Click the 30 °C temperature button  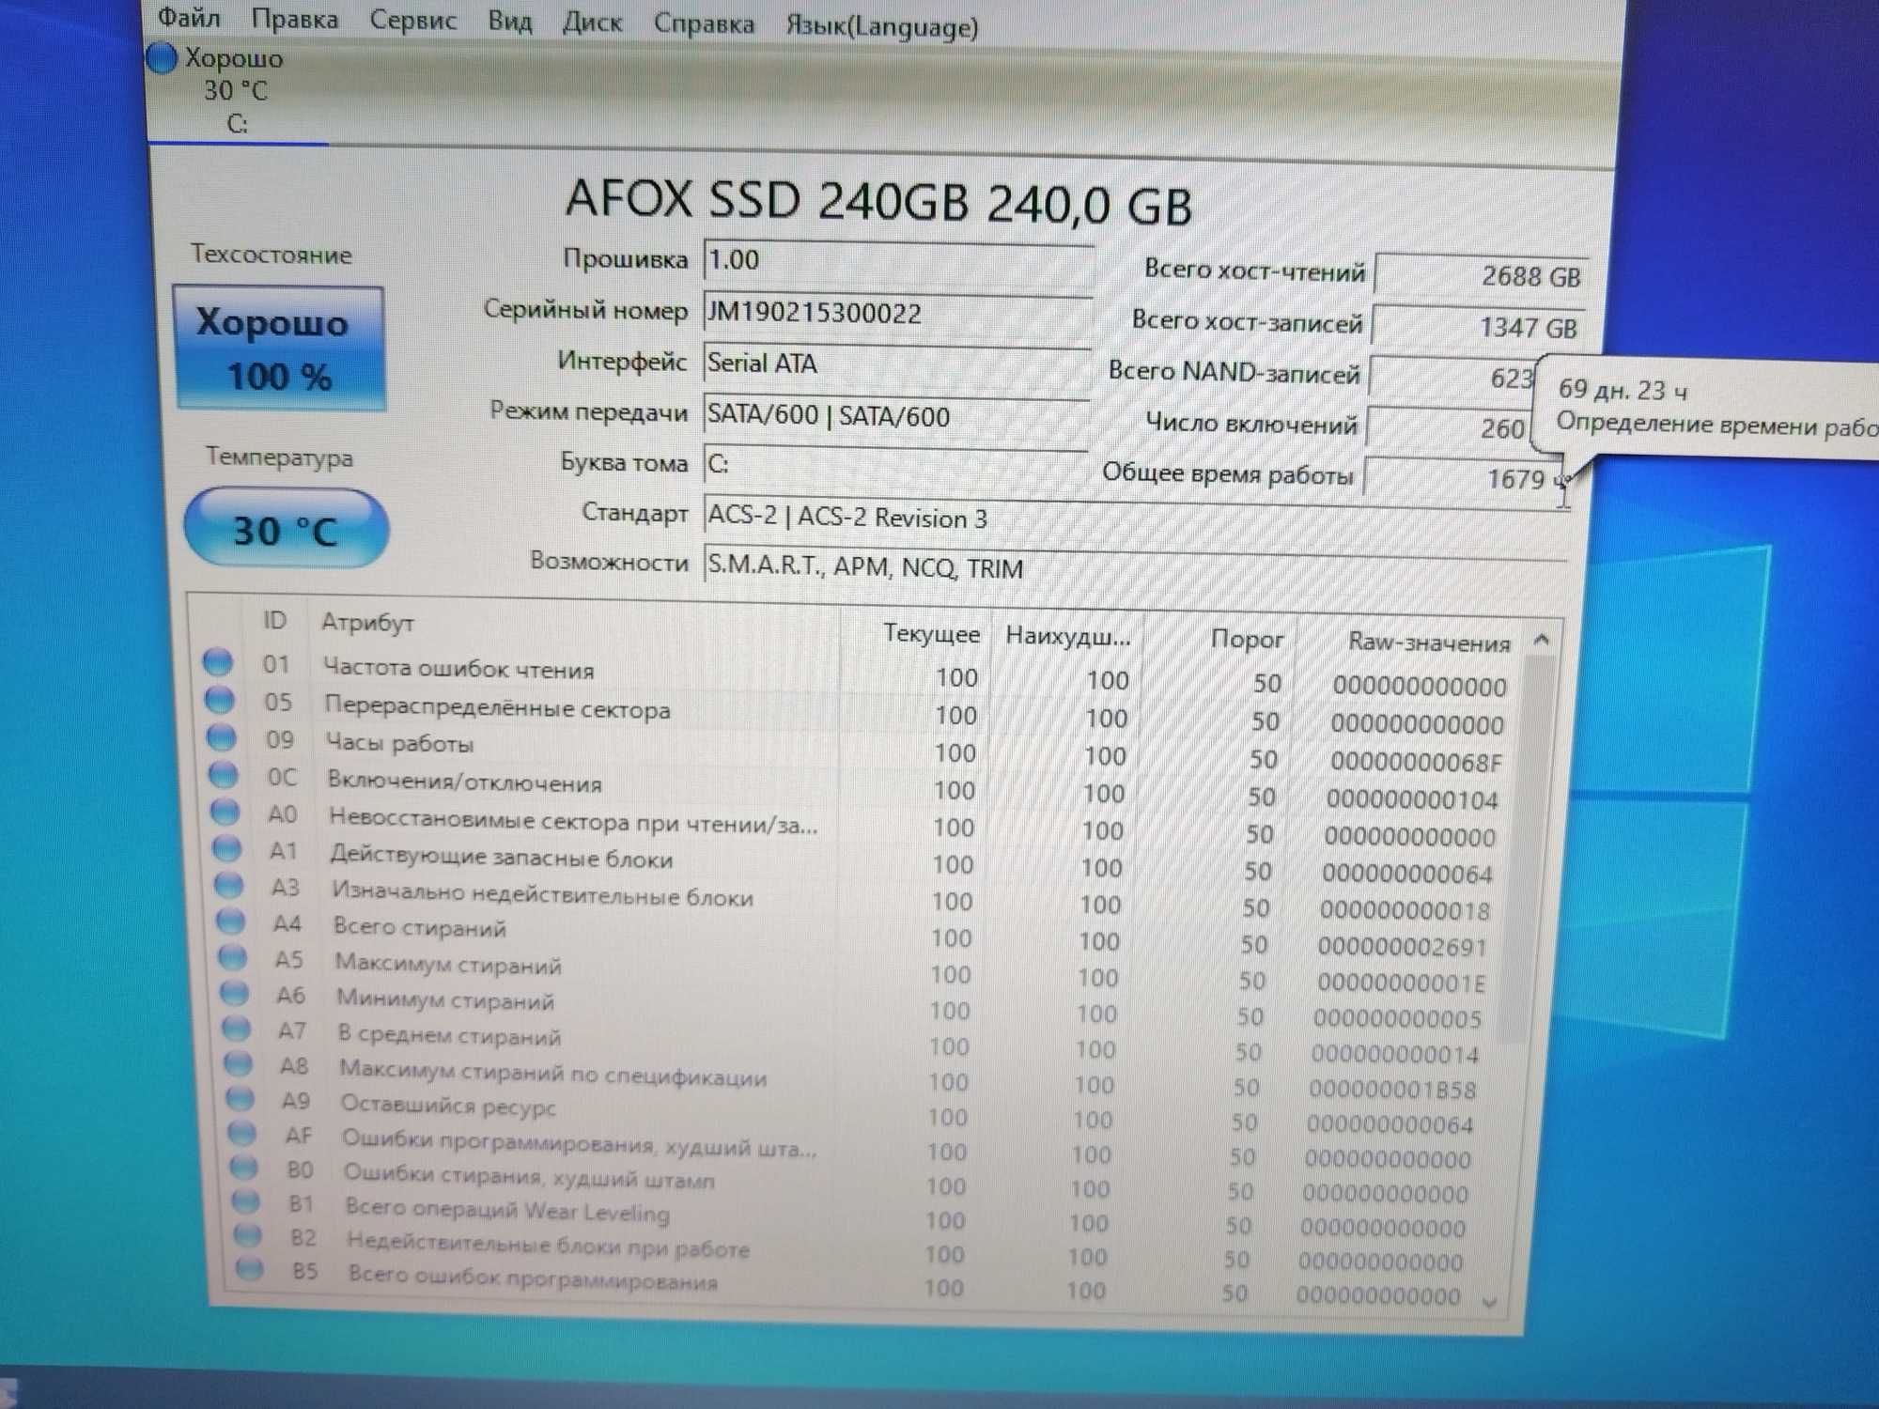(x=286, y=529)
